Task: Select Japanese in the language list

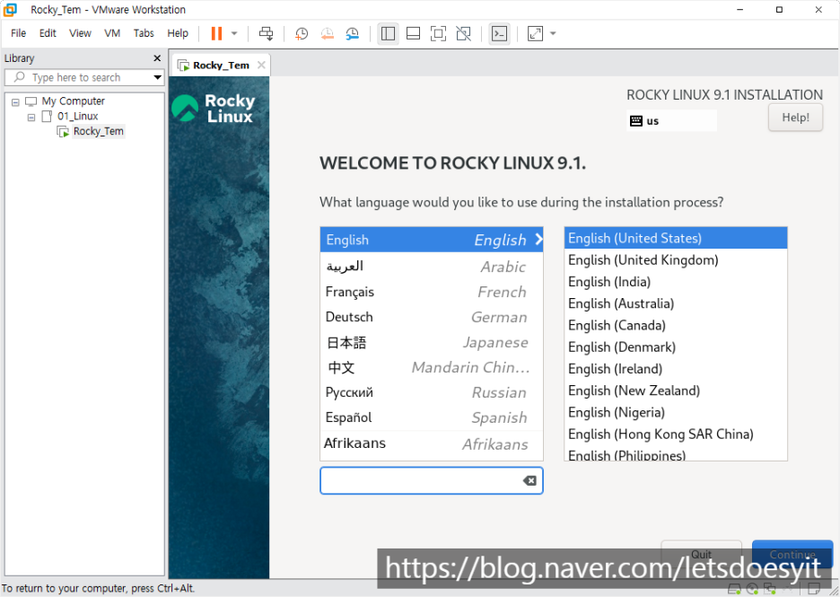Action: point(432,342)
